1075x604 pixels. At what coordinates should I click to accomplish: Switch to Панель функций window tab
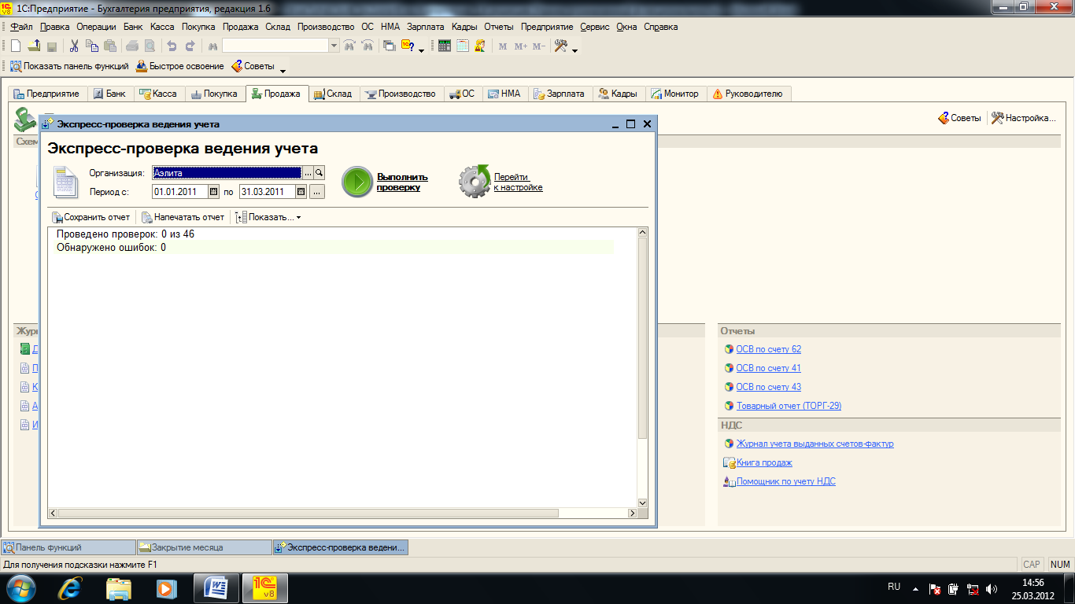click(x=68, y=547)
